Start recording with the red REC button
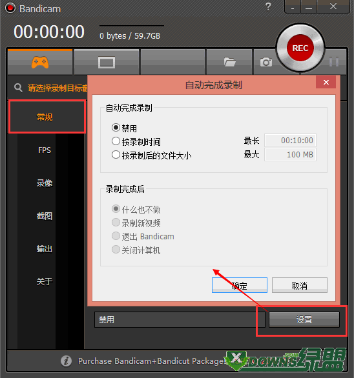This screenshot has height=378, width=354. click(x=300, y=48)
